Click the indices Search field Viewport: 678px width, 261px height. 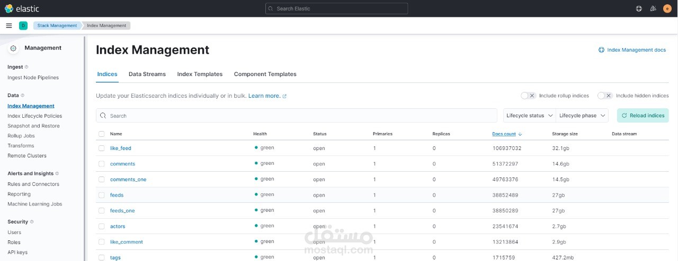[x=297, y=116]
